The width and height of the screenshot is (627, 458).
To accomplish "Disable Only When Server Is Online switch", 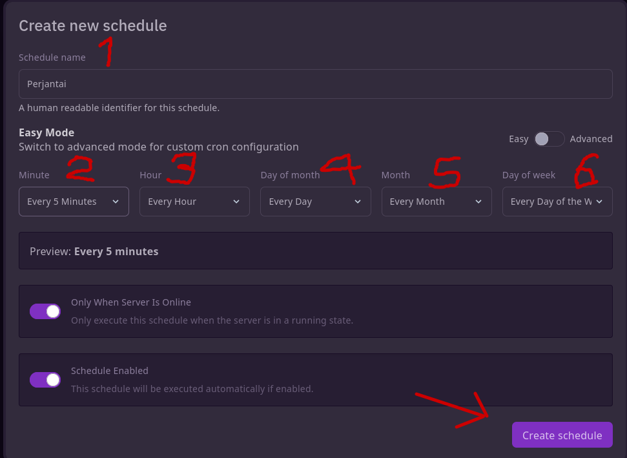I will tap(45, 311).
